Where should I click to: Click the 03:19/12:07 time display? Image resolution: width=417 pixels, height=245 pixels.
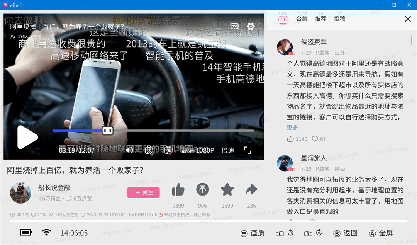pyautogui.click(x=76, y=150)
